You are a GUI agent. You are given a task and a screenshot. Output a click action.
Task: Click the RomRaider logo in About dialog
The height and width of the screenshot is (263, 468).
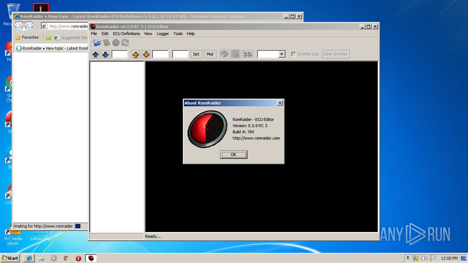point(207,129)
